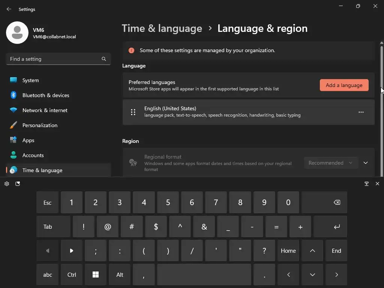Restore down the Settings window

pyautogui.click(x=358, y=6)
